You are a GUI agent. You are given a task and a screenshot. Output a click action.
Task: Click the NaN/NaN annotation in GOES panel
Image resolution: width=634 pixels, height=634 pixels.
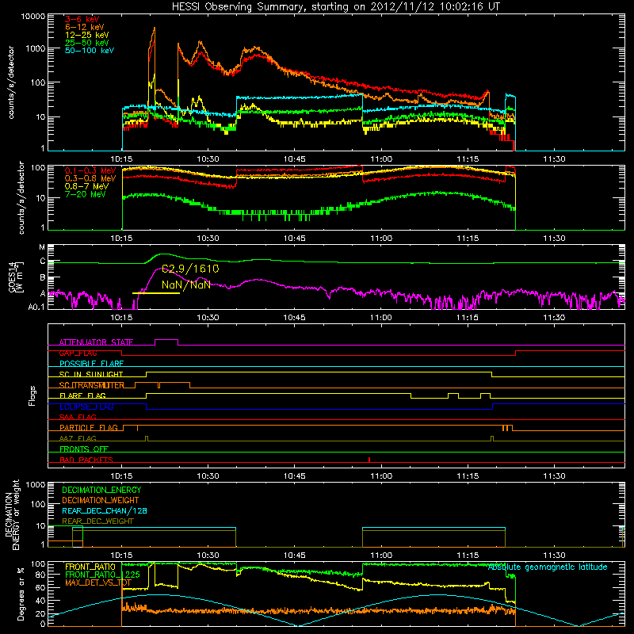click(186, 285)
